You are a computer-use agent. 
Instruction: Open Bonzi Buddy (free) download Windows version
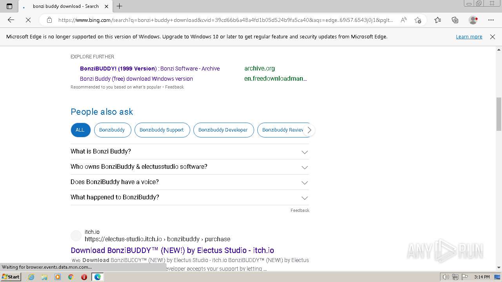[x=136, y=79]
